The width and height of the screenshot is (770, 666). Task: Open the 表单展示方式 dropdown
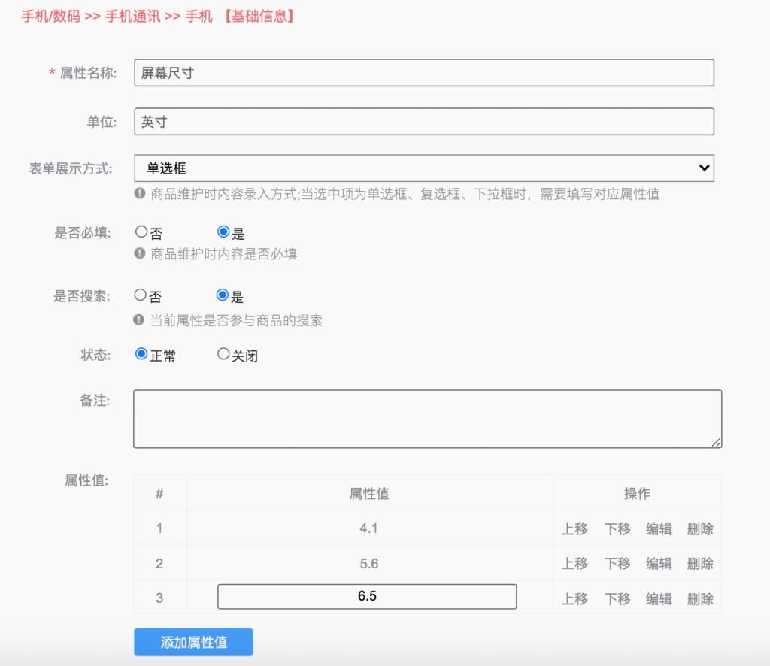tap(423, 167)
